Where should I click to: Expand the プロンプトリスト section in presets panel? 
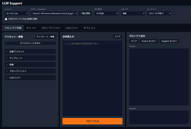30,71
